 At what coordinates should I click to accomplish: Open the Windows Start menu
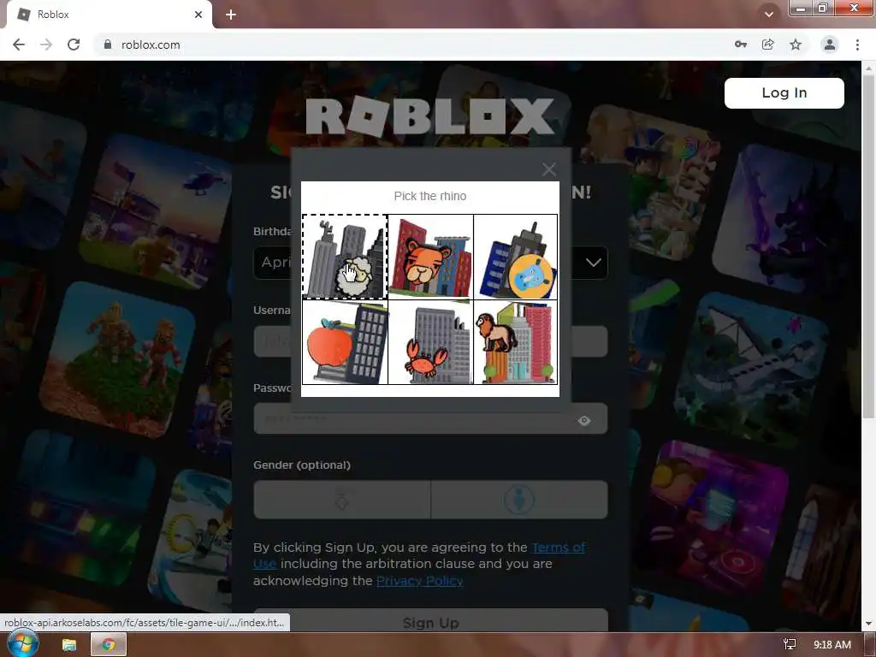click(x=22, y=645)
